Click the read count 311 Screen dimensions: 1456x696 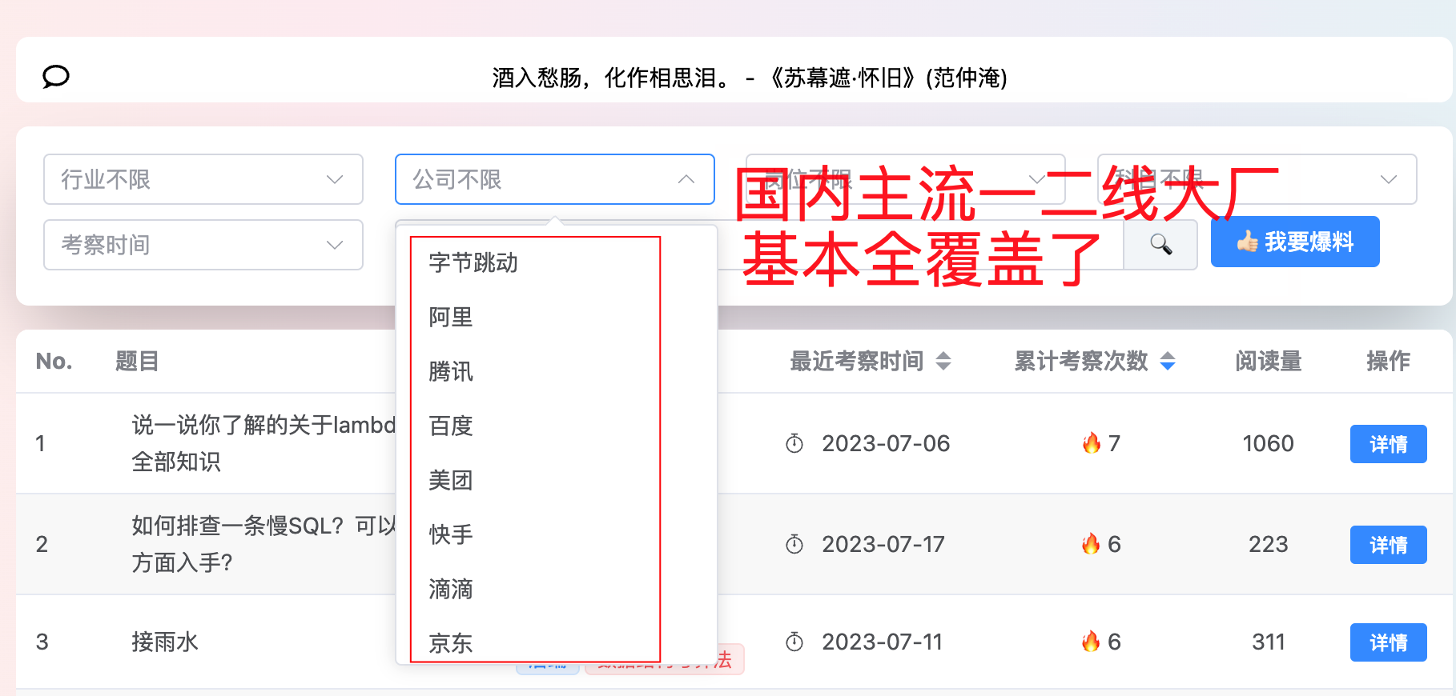[1269, 642]
